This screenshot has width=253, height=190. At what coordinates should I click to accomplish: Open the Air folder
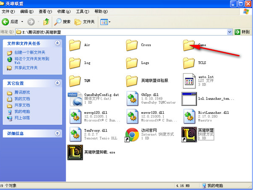pyautogui.click(x=75, y=45)
